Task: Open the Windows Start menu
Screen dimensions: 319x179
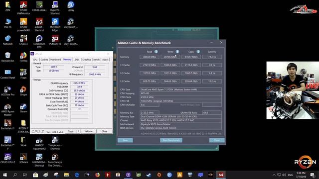Action: (5, 175)
